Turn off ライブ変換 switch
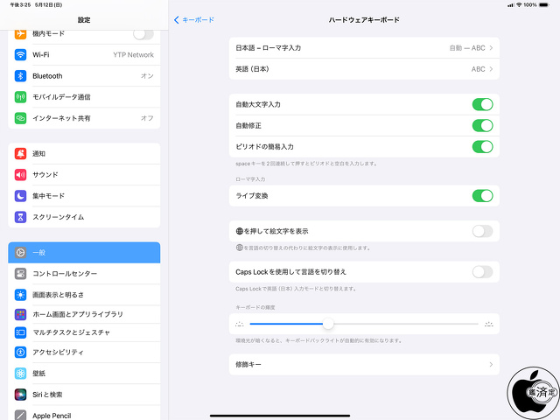 coord(482,196)
